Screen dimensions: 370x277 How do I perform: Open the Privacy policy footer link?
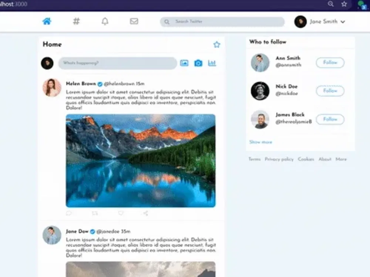coord(279,159)
